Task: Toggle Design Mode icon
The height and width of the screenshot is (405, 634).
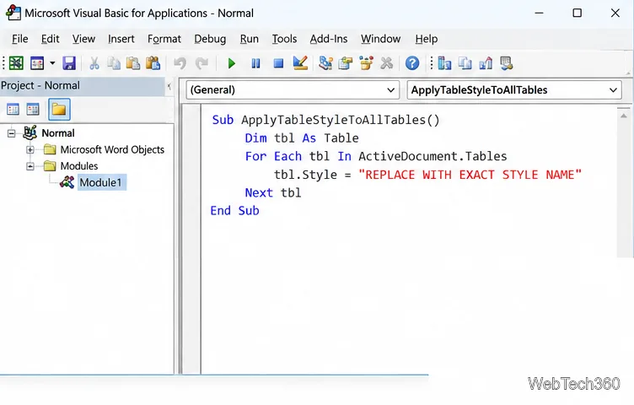Action: pyautogui.click(x=300, y=63)
